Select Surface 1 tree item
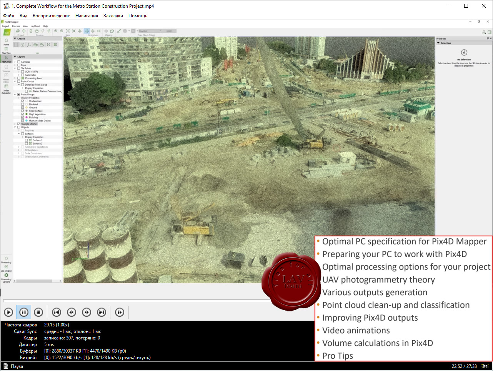 [x=37, y=140]
